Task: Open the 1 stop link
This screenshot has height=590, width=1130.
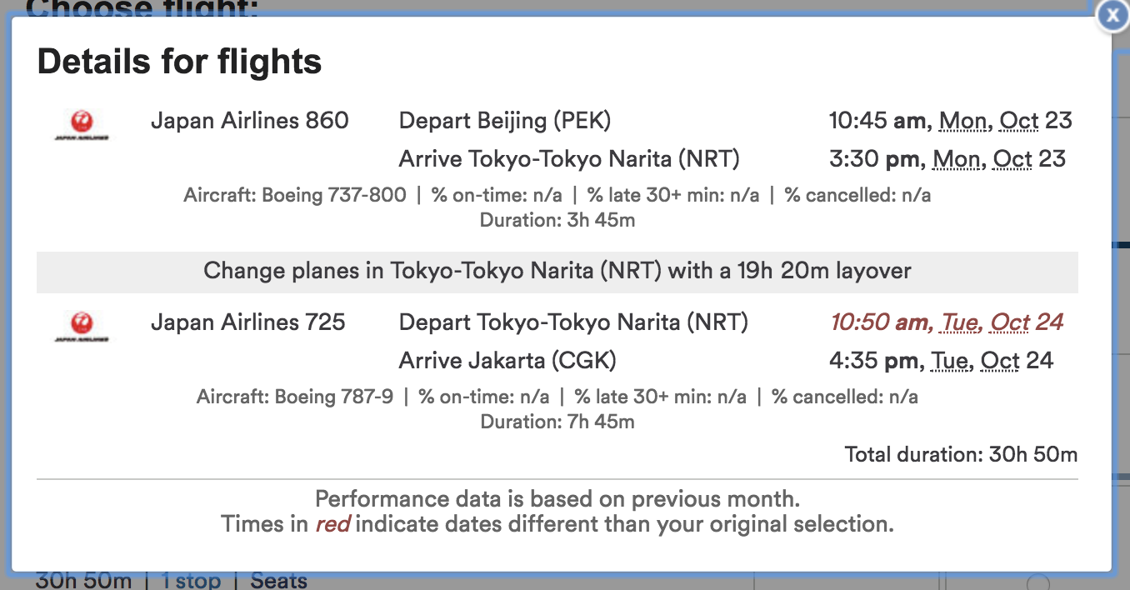Action: coord(192,580)
